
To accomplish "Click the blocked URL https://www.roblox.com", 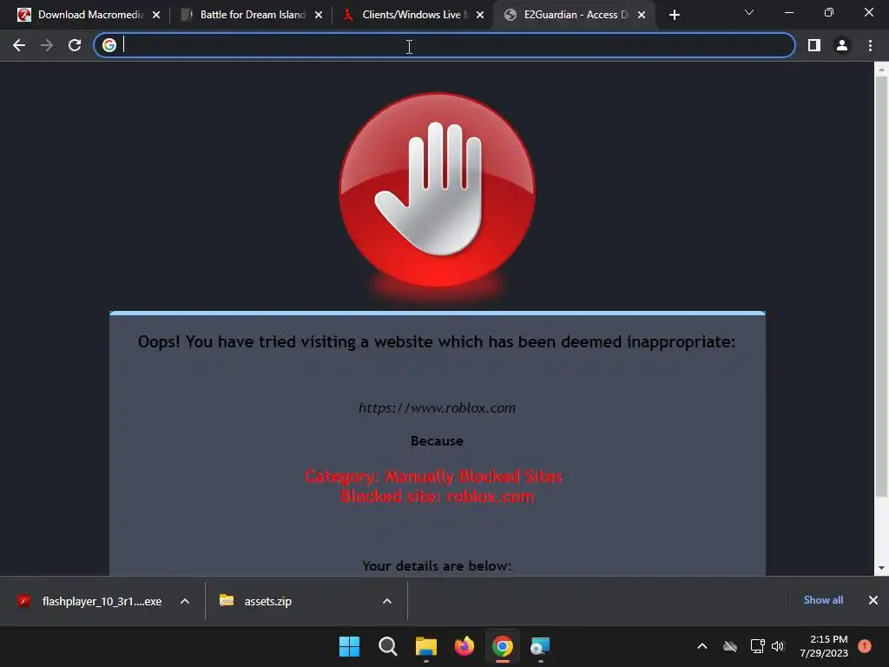I will 438,408.
